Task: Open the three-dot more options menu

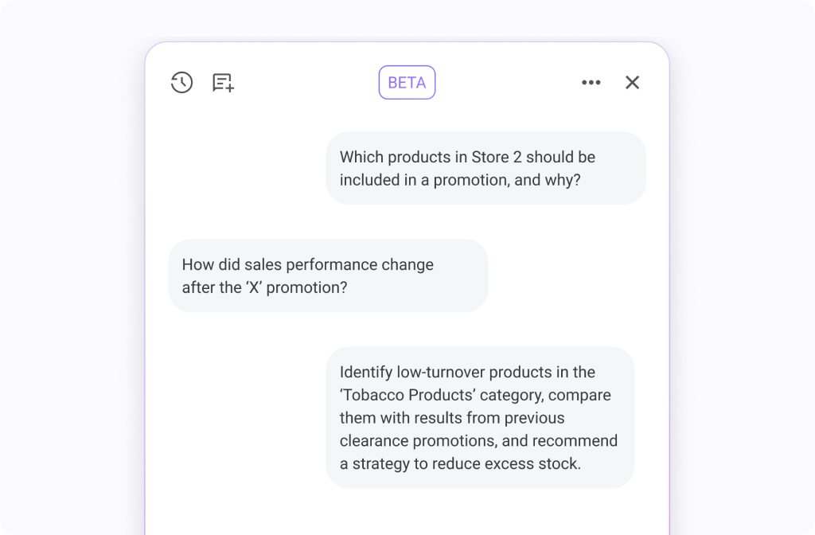Action: point(591,82)
